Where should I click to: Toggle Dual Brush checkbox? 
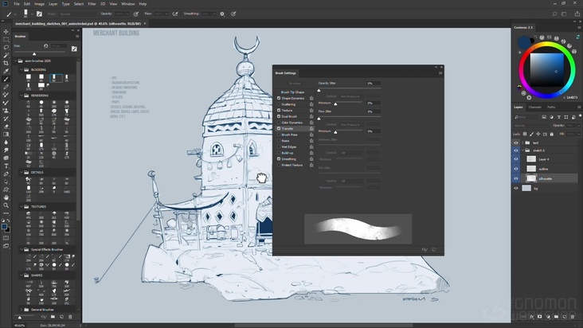point(279,116)
